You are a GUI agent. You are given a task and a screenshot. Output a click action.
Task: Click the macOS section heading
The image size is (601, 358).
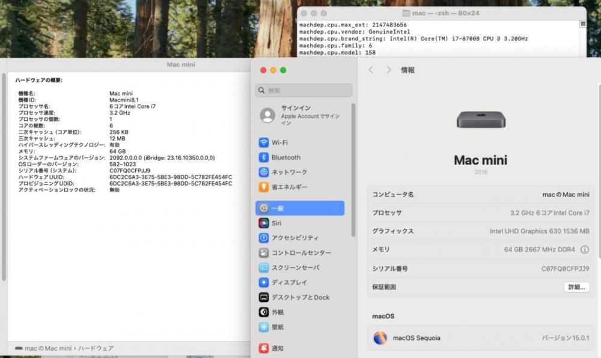pyautogui.click(x=383, y=317)
